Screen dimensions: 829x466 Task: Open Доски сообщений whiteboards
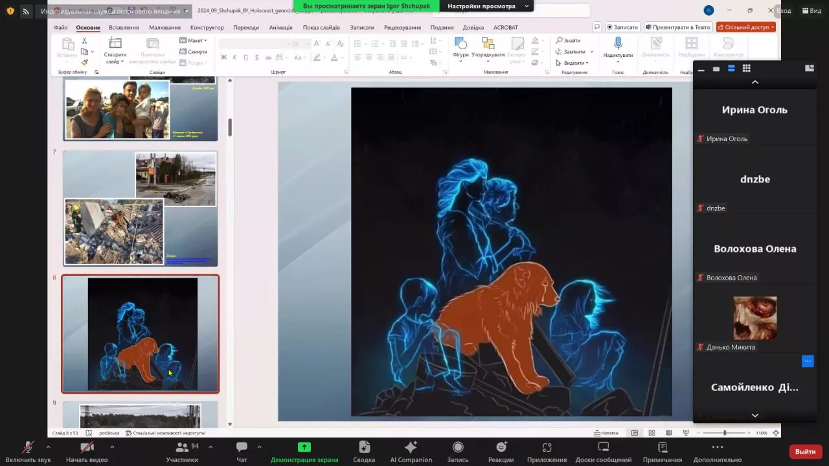[603, 452]
